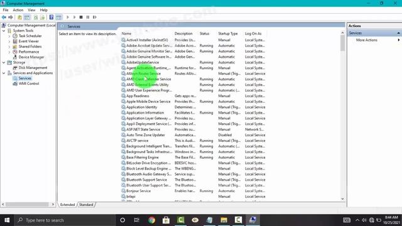Screen dimensions: 402x226
Task: Click the Up one level folder icon
Action: [19, 17]
